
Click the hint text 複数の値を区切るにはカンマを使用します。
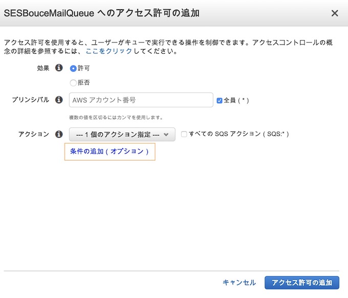coord(116,118)
